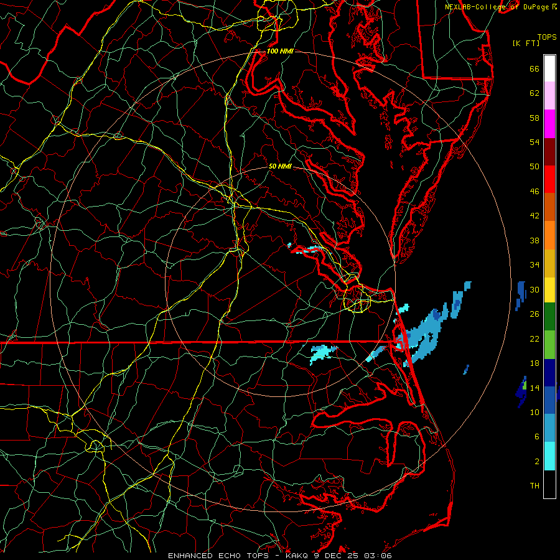The image size is (560, 560).
Task: Click the TOPS legend title
Action: 547,37
